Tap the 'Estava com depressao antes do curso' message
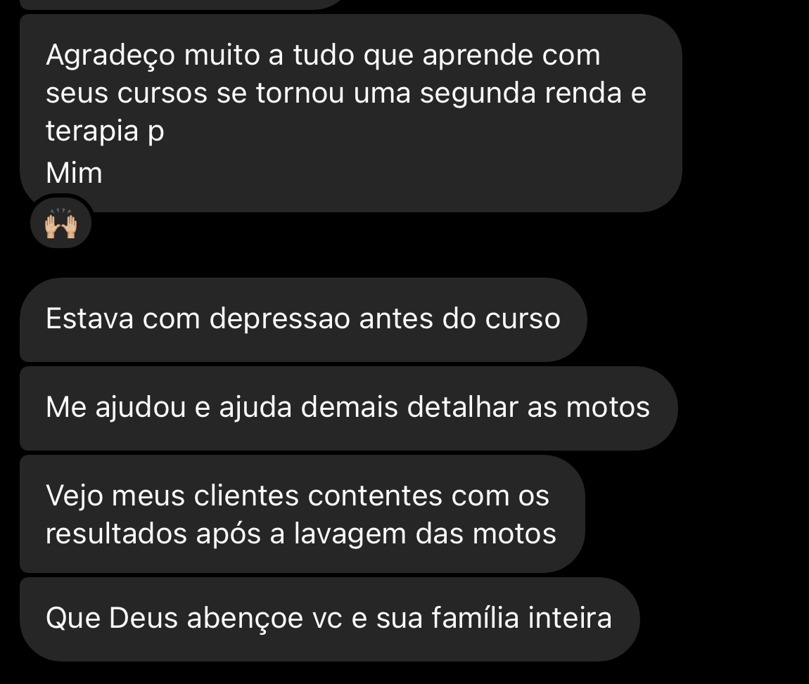The image size is (809, 684). 303,320
